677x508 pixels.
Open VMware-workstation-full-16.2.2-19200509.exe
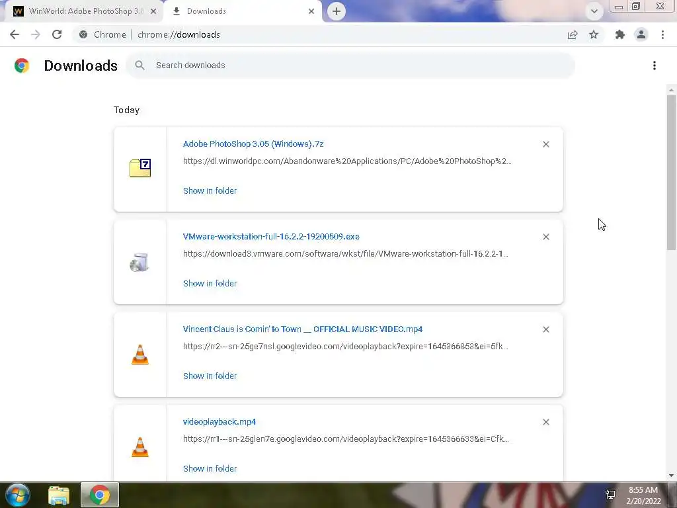pyautogui.click(x=271, y=236)
